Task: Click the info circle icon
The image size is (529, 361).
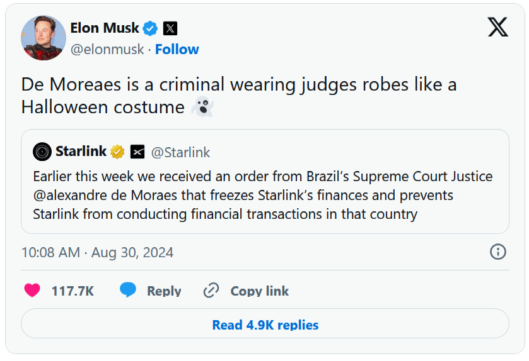Action: point(497,252)
